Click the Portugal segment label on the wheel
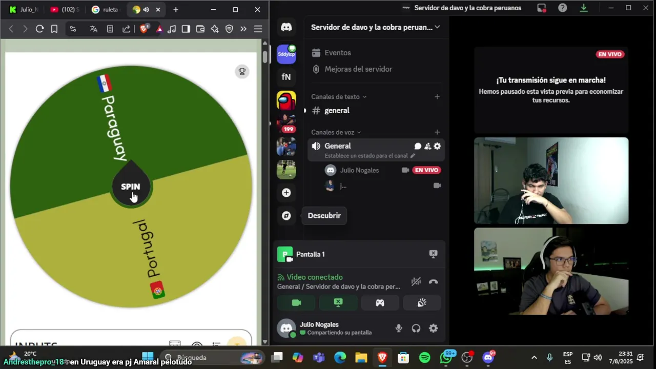This screenshot has height=369, width=656. click(148, 249)
